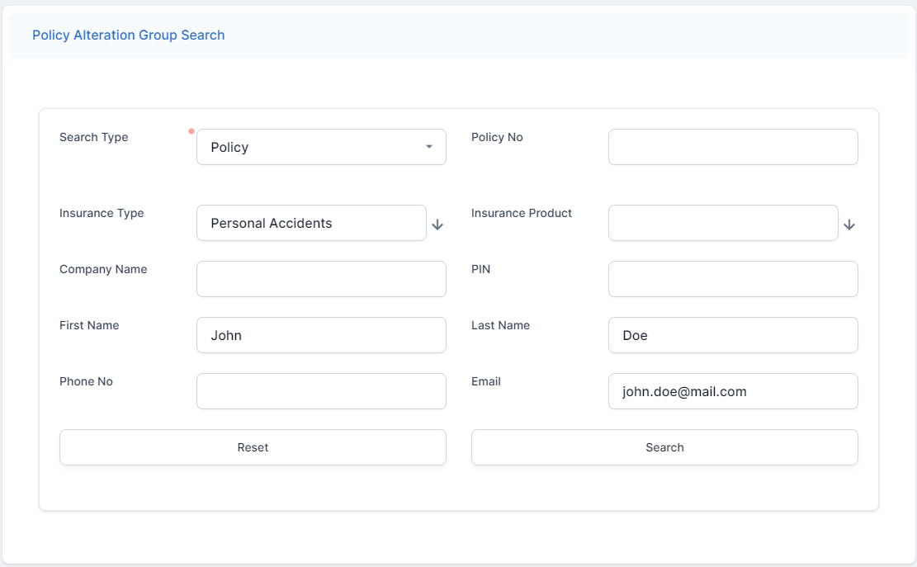Click the Email field with john.doe@mail.com
The height and width of the screenshot is (567, 917).
[x=733, y=391]
